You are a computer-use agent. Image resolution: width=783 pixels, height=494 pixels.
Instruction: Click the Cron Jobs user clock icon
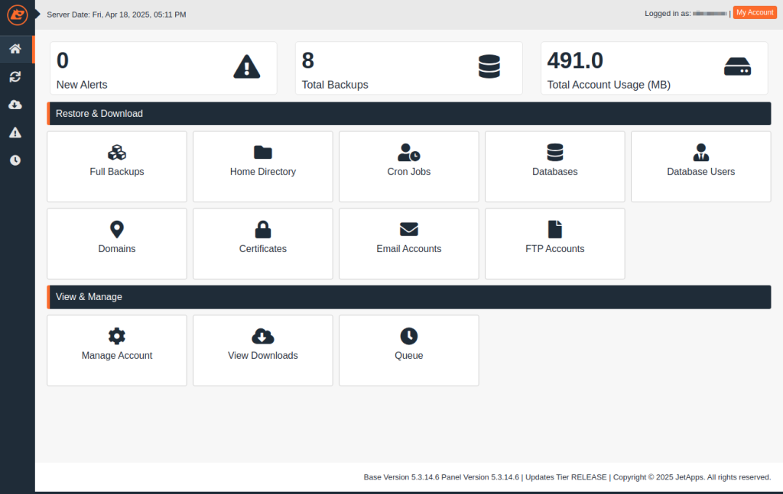[x=409, y=153]
